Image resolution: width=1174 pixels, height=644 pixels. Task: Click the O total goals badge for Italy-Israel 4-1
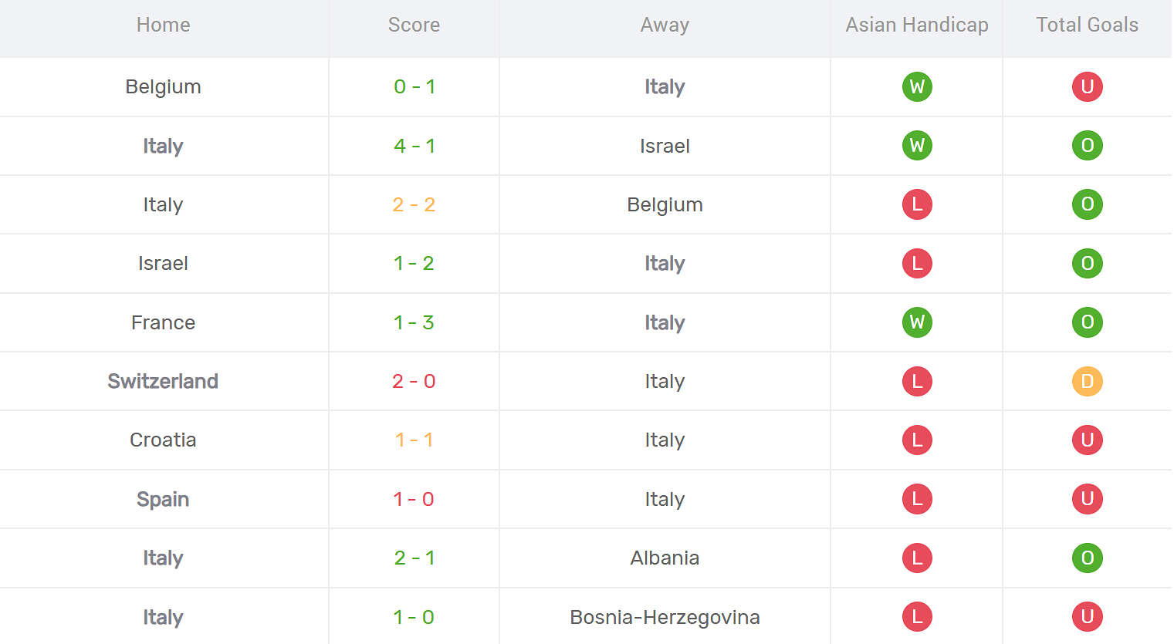click(x=1087, y=146)
